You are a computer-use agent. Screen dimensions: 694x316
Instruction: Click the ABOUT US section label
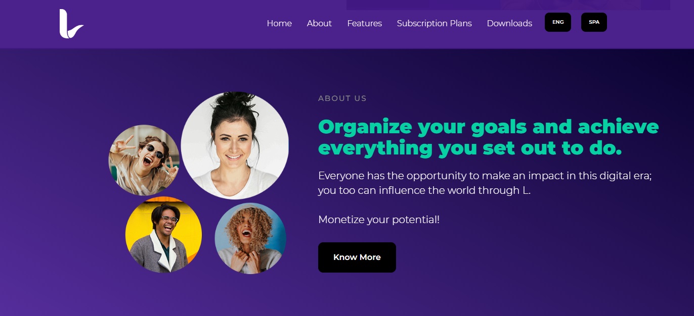pos(342,98)
